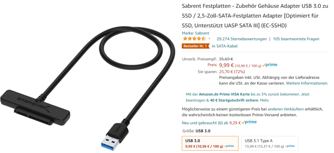The height and width of the screenshot is (153, 334).
Task: Open the 29.274 Sternebewertungen link
Action: click(x=242, y=39)
